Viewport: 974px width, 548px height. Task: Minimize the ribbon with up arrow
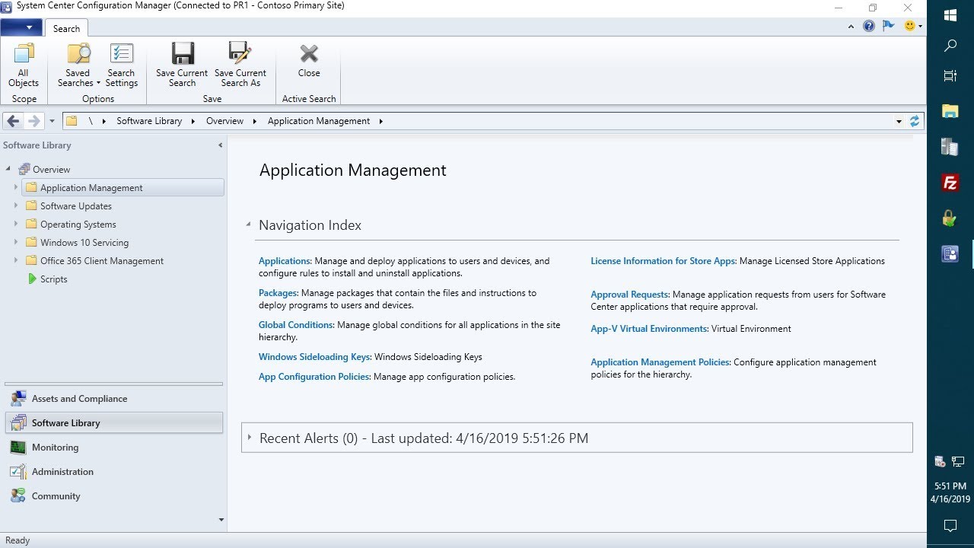pyautogui.click(x=851, y=27)
